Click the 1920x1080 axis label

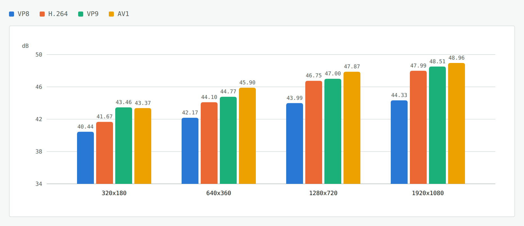[428, 193]
